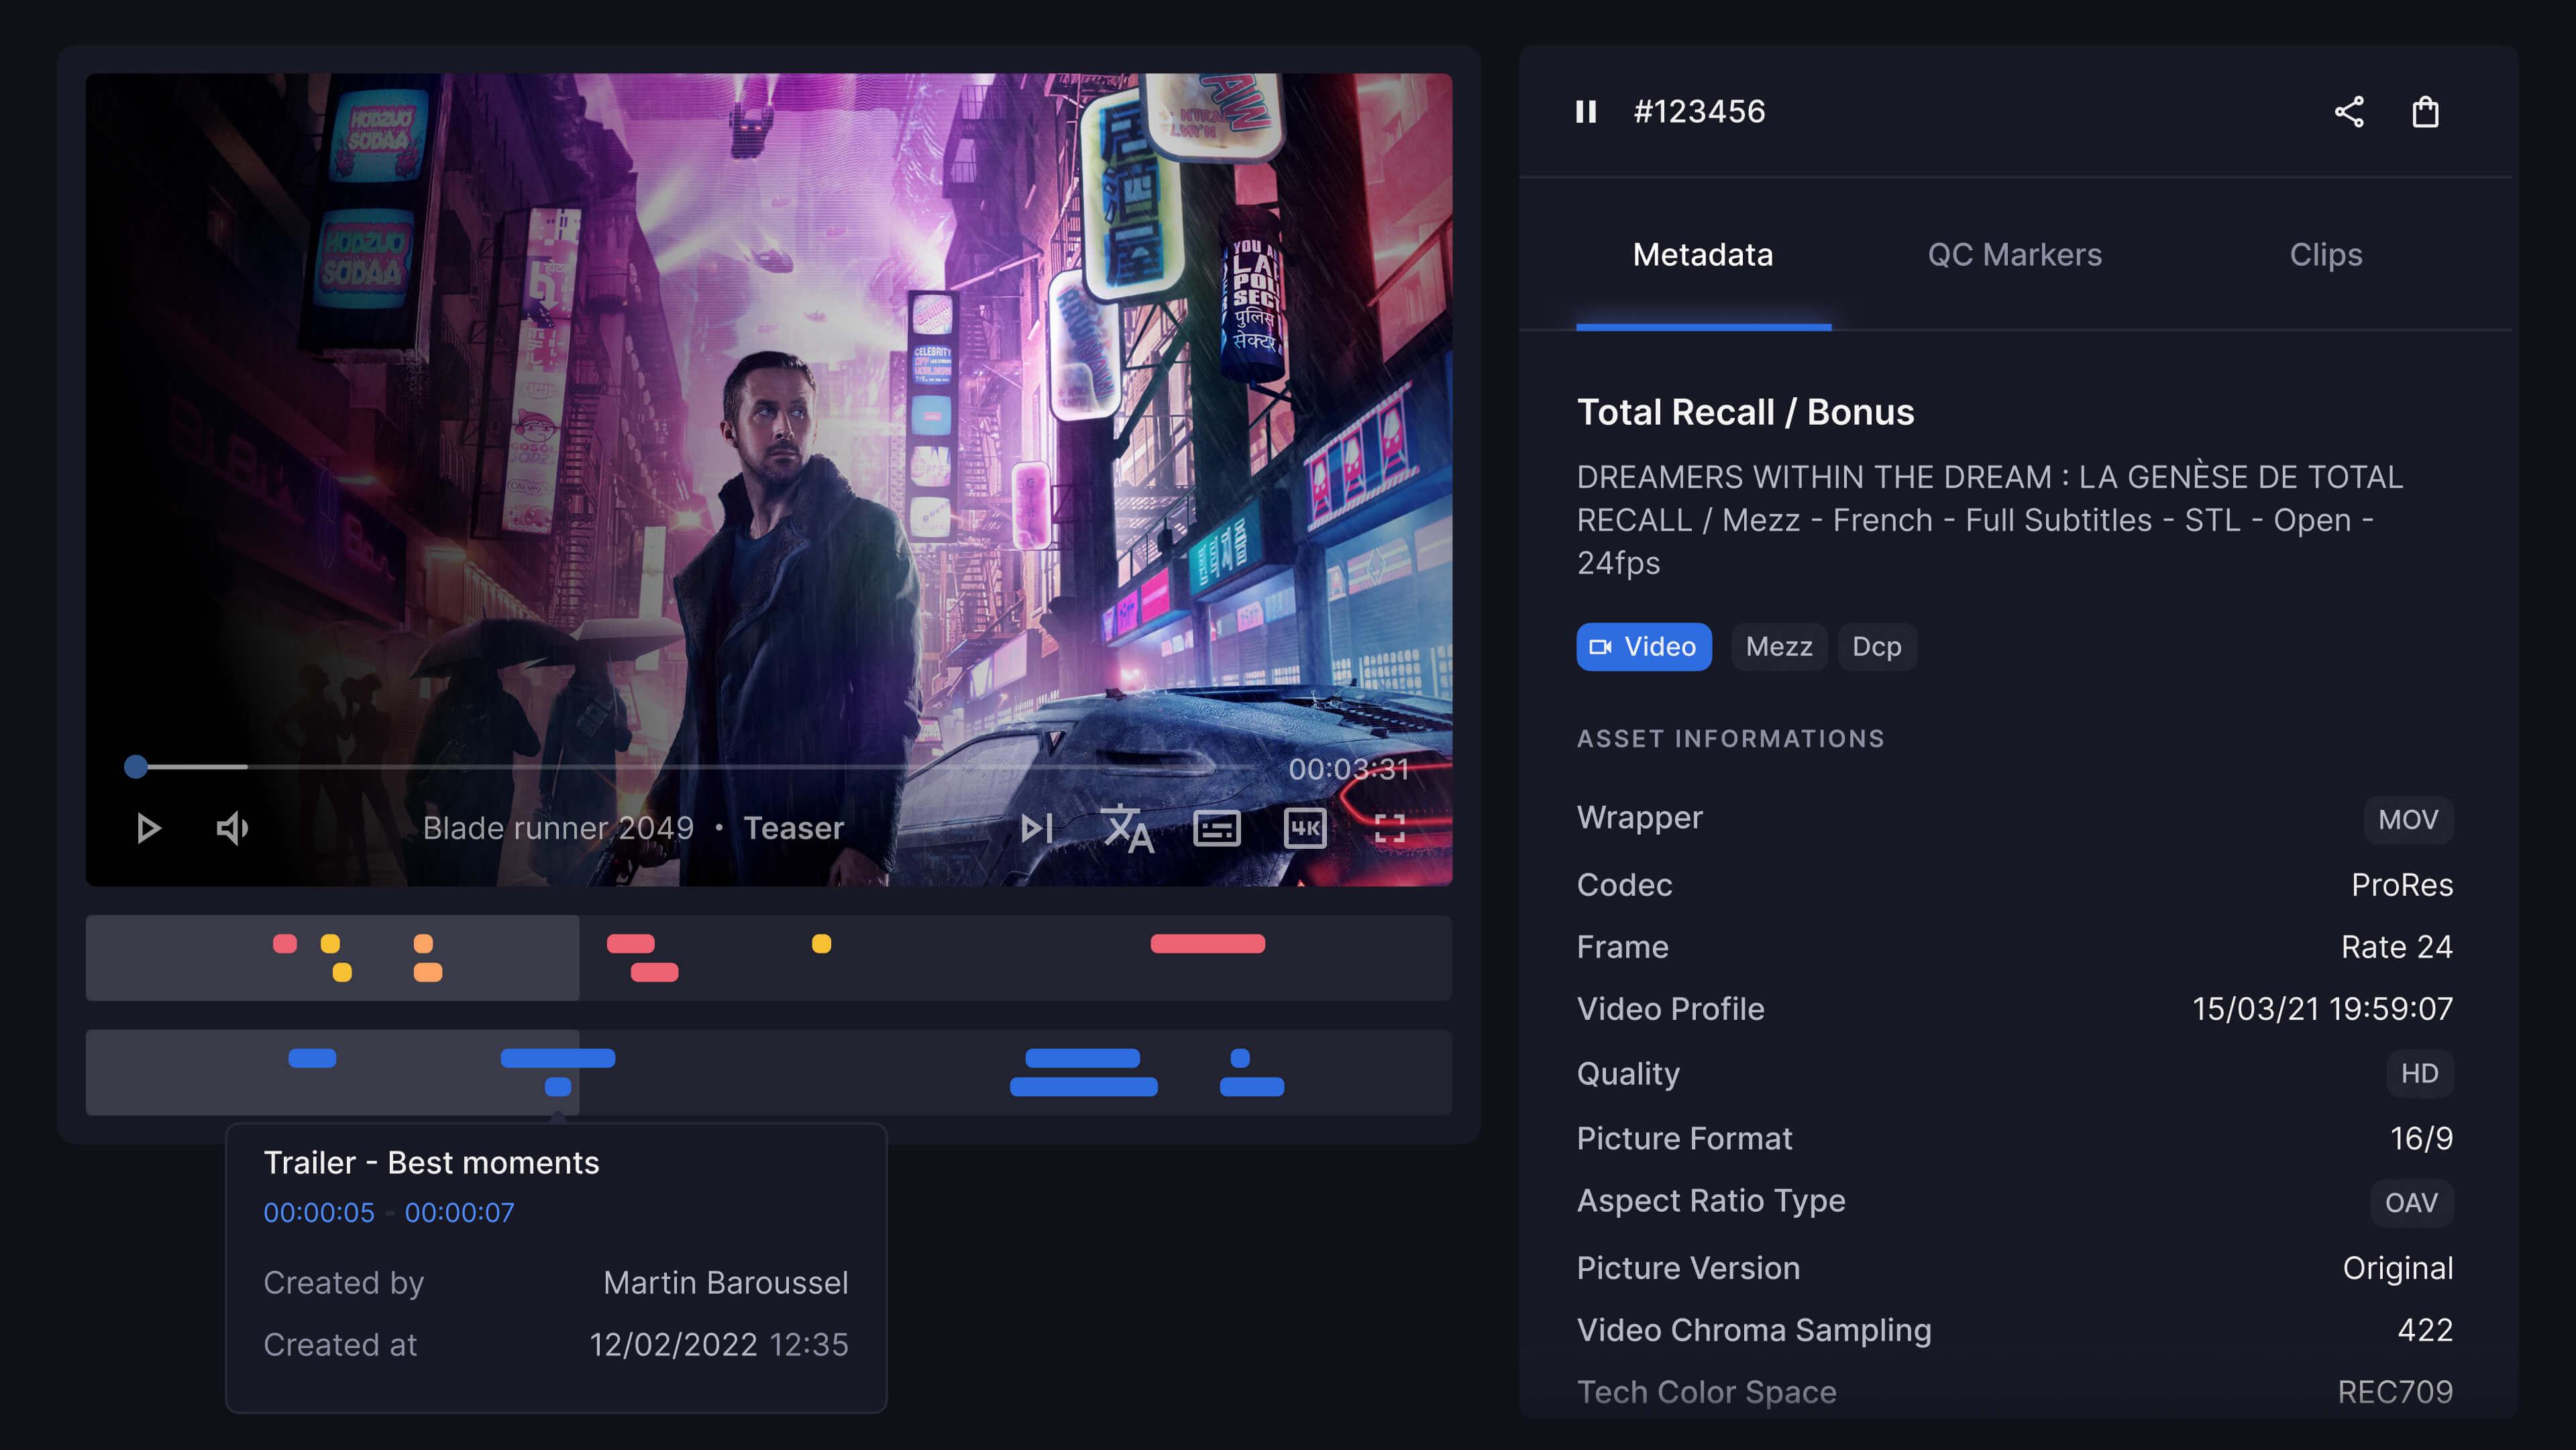Open the language translation options icon
The height and width of the screenshot is (1450, 2576).
tap(1127, 828)
